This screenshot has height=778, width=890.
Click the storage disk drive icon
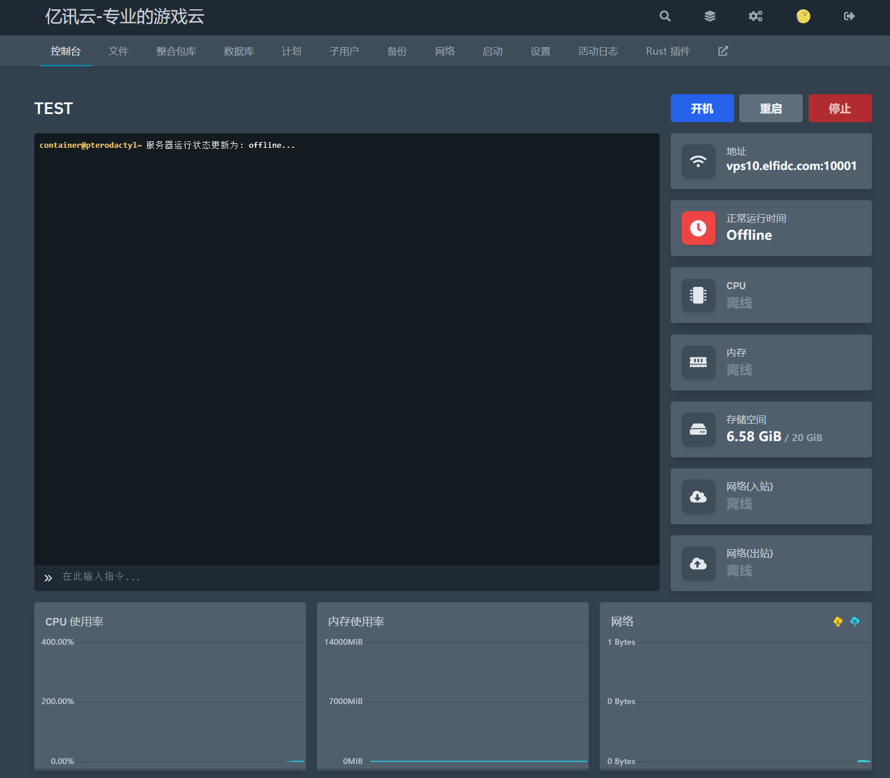tap(698, 429)
